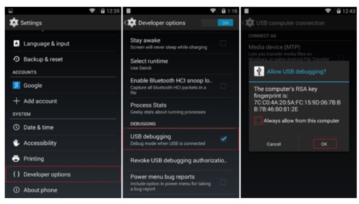Tap 'Debug mode when USB is connected' text

click(x=168, y=144)
